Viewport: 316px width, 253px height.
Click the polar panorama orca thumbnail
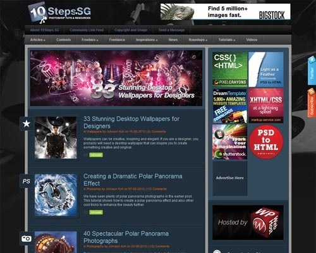[56, 195]
